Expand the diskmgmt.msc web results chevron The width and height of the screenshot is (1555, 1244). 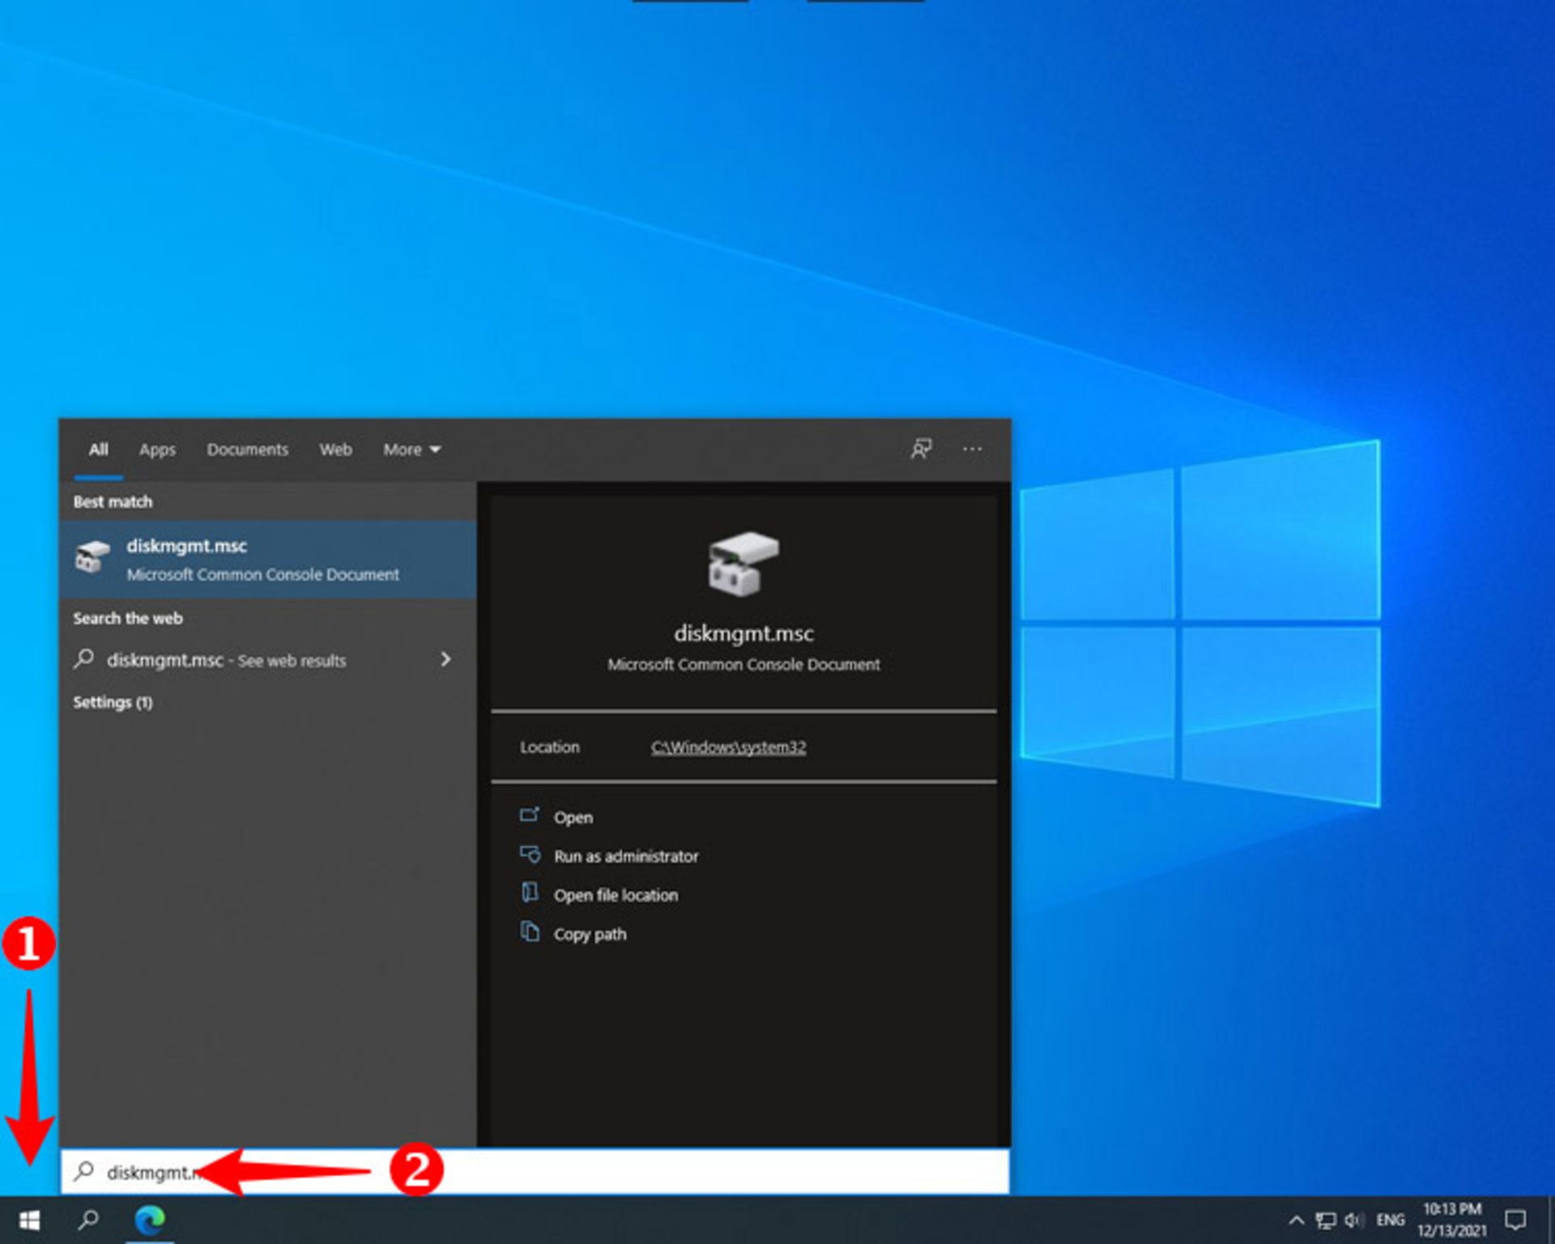click(x=446, y=660)
